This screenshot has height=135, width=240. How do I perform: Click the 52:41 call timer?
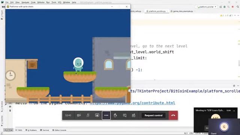[68, 115]
